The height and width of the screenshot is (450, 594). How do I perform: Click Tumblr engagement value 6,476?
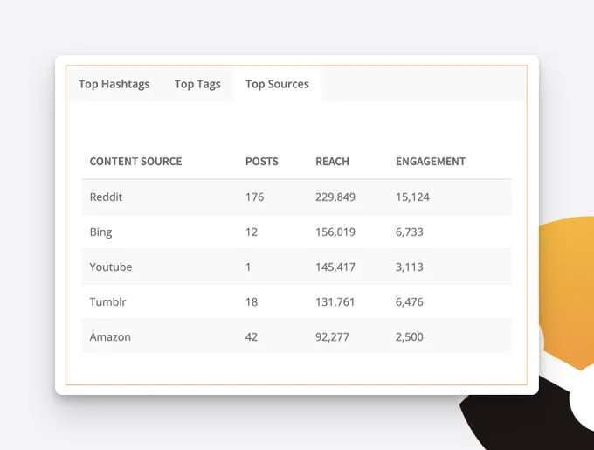[x=410, y=302]
